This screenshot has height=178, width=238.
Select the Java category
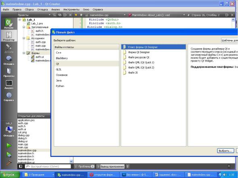click(x=86, y=81)
